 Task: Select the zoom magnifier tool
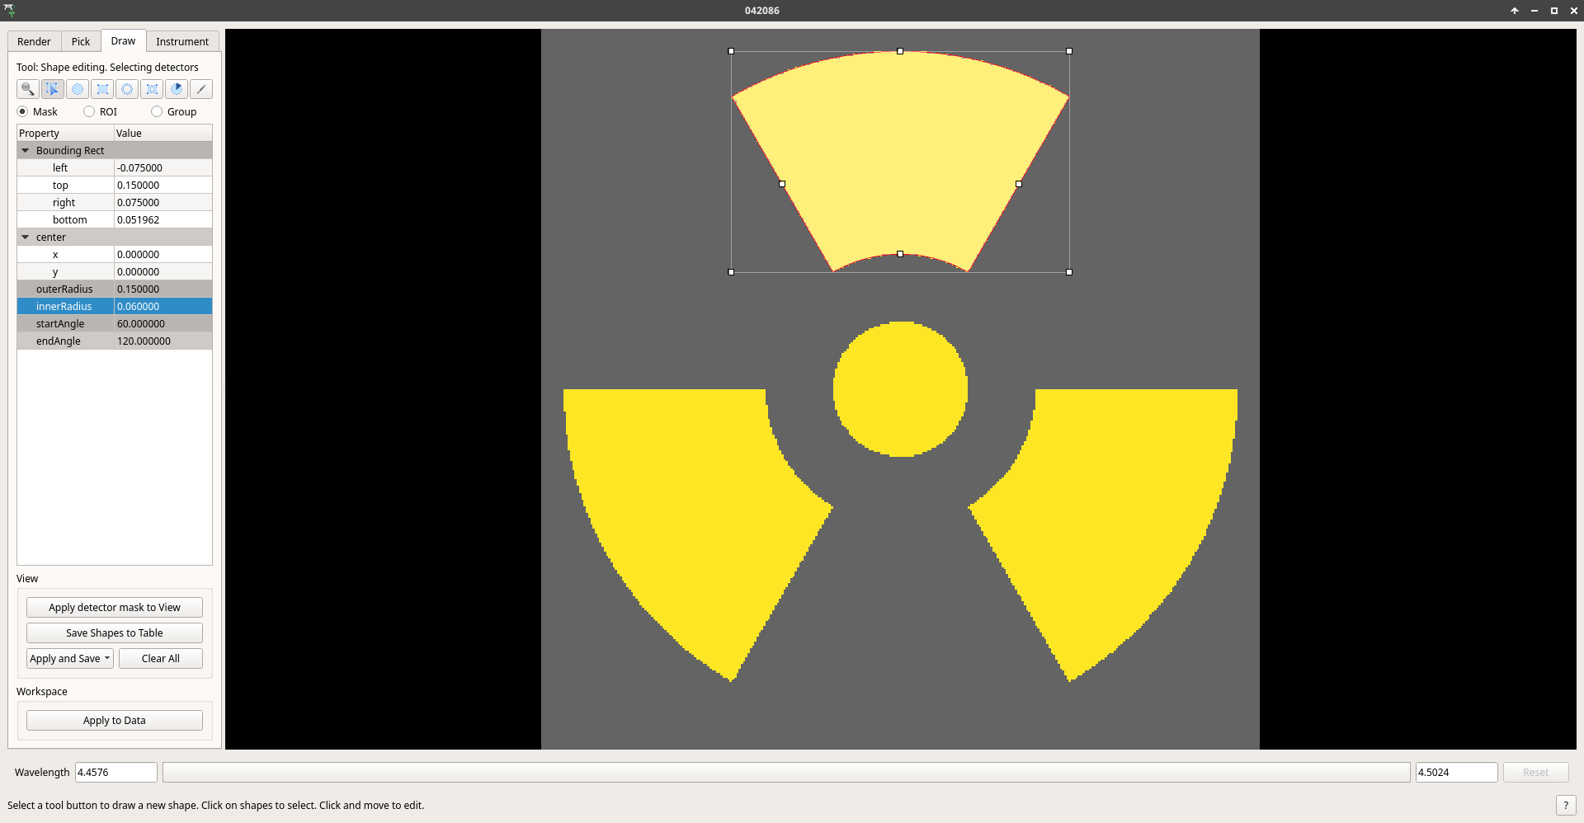coord(27,89)
